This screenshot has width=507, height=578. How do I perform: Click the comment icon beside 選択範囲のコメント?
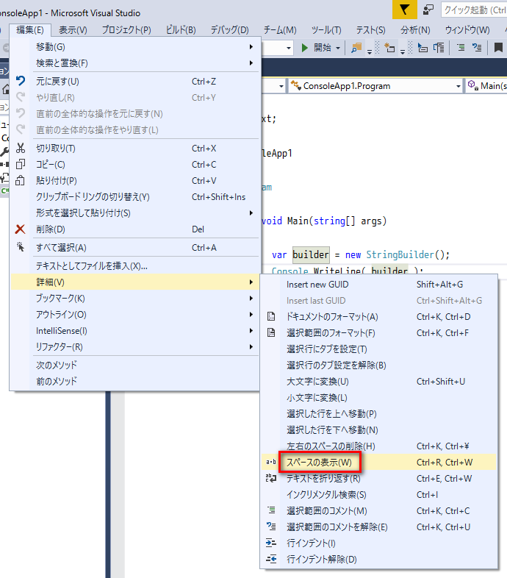point(271,510)
